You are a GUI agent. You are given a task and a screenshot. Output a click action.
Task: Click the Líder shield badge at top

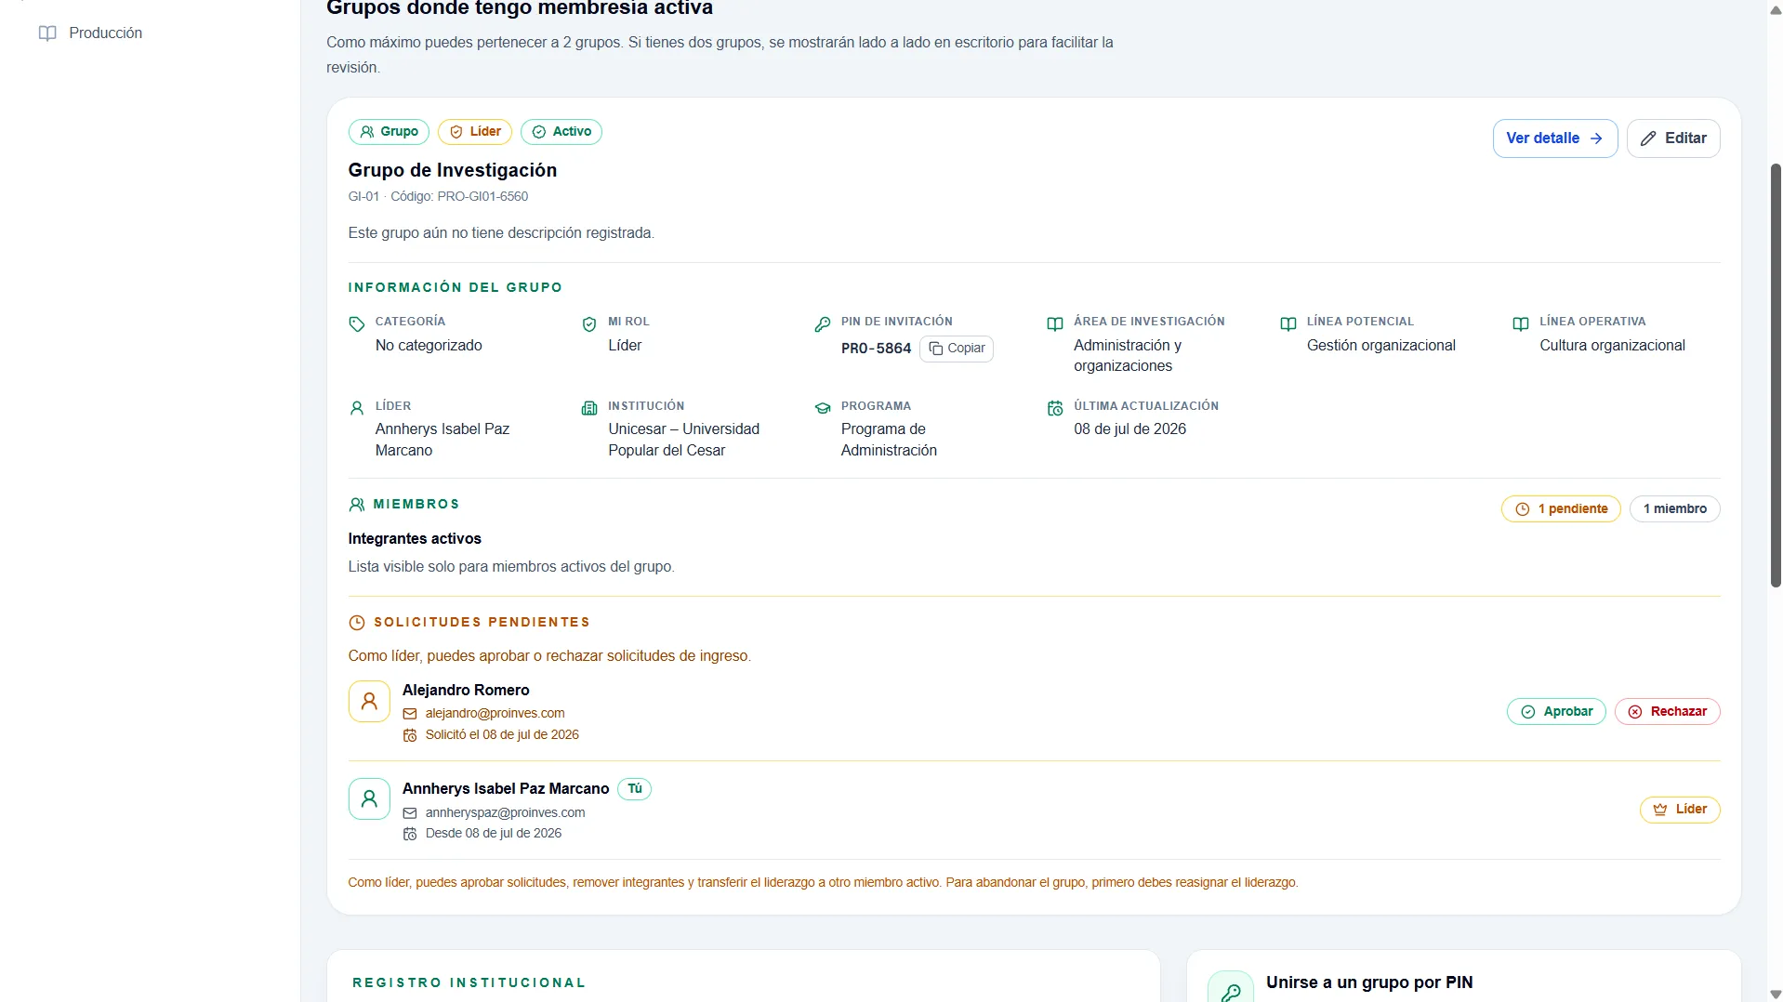pyautogui.click(x=474, y=132)
